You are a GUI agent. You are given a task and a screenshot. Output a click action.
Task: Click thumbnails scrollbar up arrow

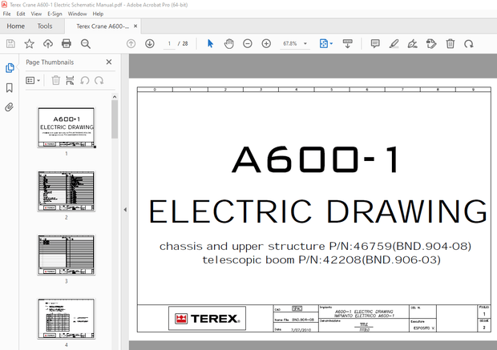point(115,97)
